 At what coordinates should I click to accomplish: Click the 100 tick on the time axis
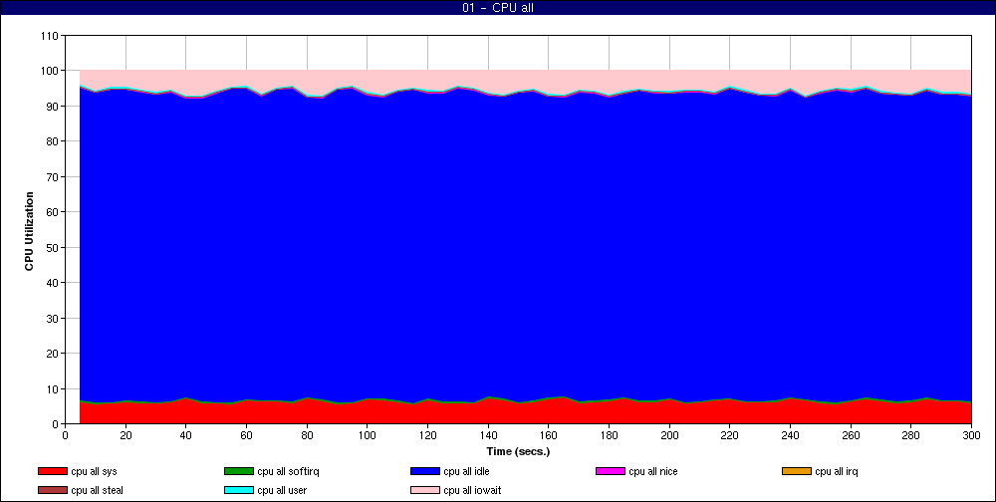(368, 435)
